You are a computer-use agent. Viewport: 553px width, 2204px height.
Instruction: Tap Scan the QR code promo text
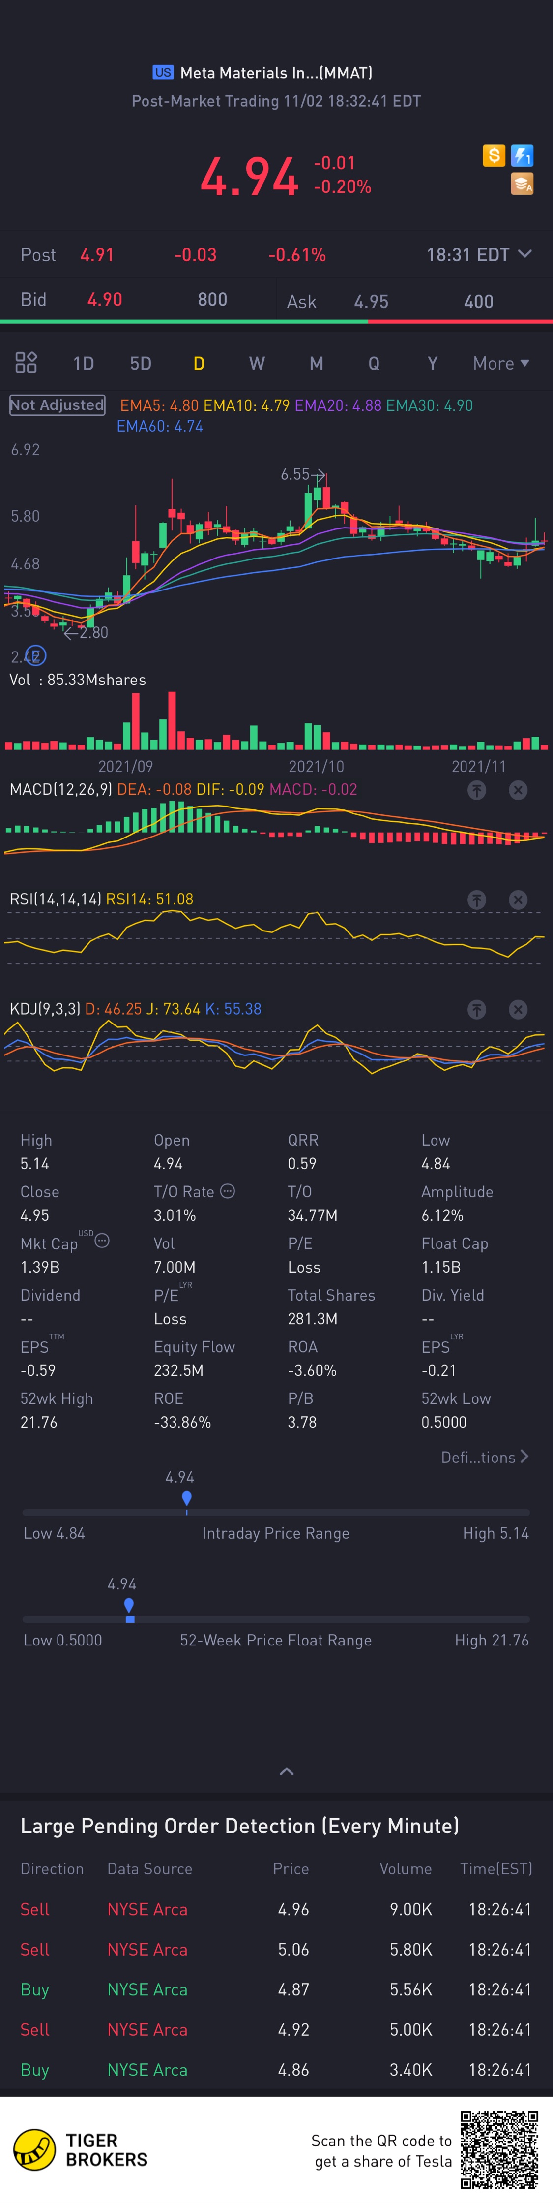pyautogui.click(x=381, y=2151)
